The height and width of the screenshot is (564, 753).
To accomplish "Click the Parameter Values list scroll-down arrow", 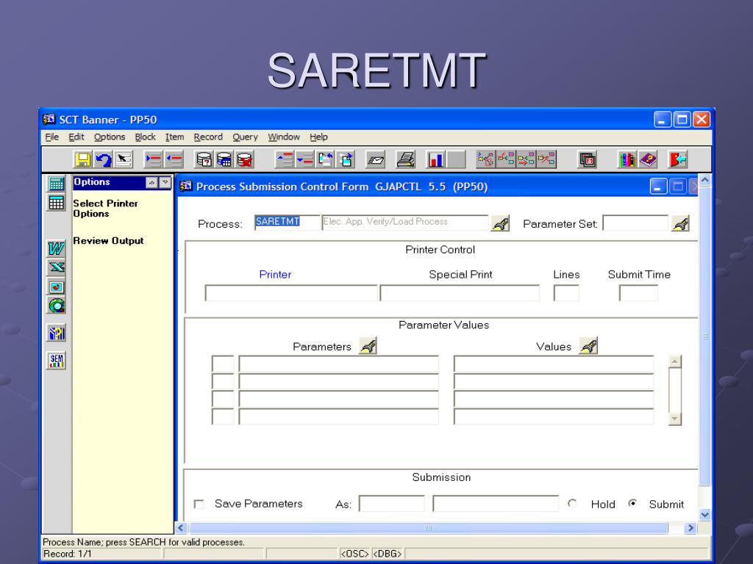I will 675,419.
